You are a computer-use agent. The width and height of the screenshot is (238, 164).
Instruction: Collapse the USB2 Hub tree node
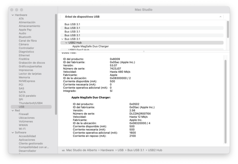point(66,43)
